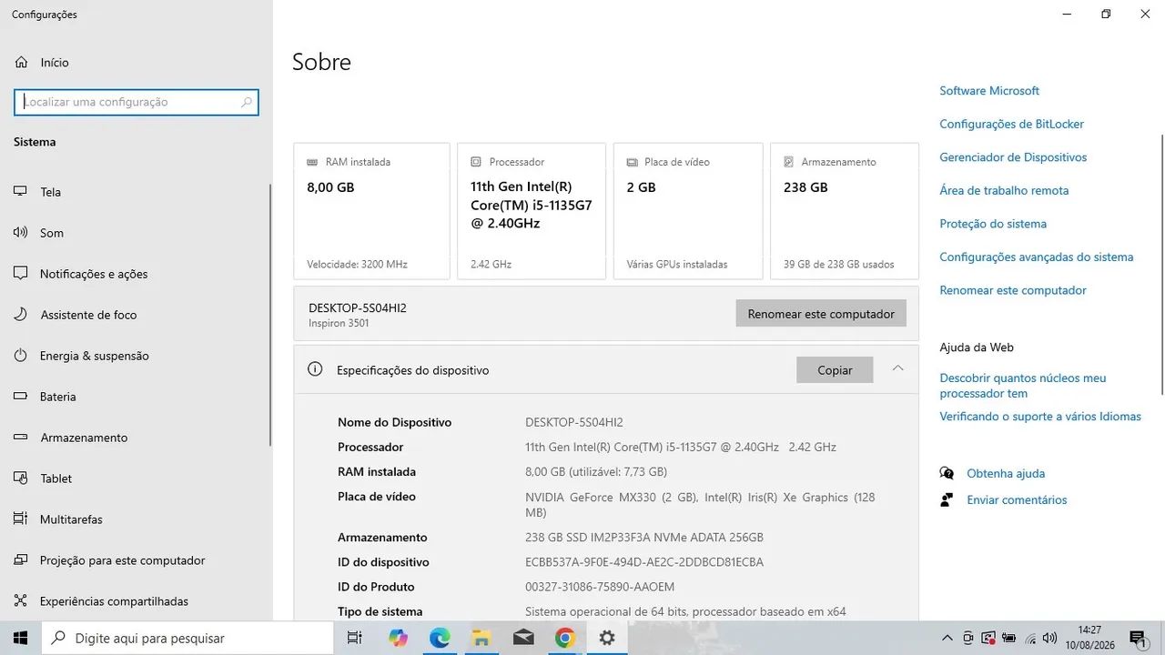The width and height of the screenshot is (1165, 655).
Task: Open Área de trabalho remota link
Action: click(1004, 191)
